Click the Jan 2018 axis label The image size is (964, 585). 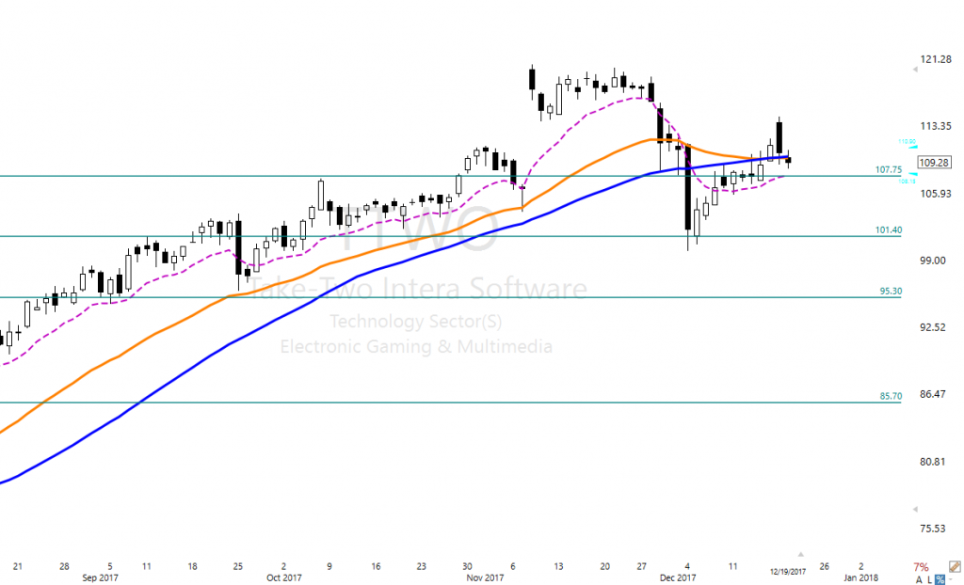[x=860, y=578]
